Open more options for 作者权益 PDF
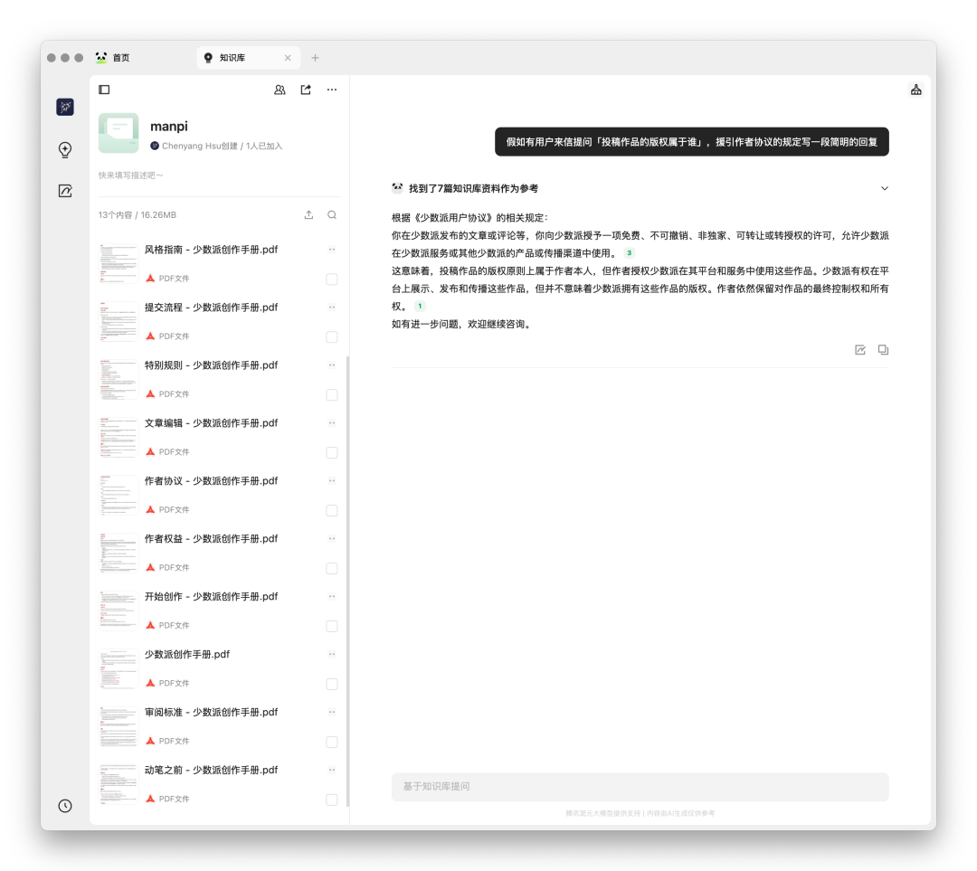Screen dimensions: 977x871 (332, 539)
